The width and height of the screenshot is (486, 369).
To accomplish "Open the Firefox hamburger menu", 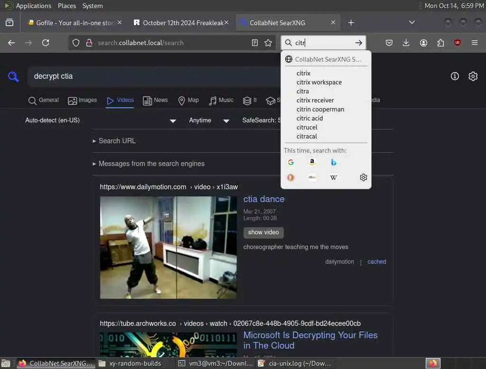I will [x=475, y=42].
